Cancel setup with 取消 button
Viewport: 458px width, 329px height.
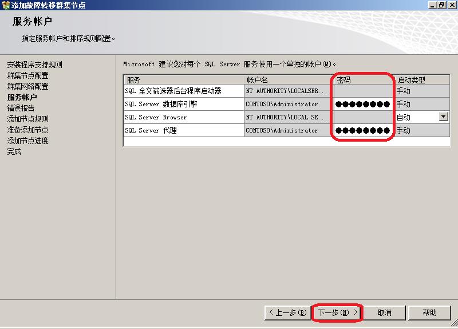384,312
